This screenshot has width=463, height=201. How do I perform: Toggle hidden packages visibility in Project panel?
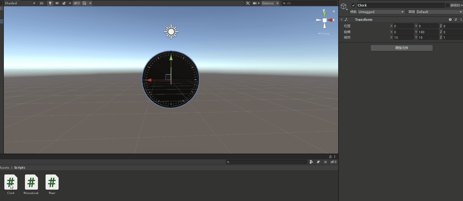[x=334, y=162]
